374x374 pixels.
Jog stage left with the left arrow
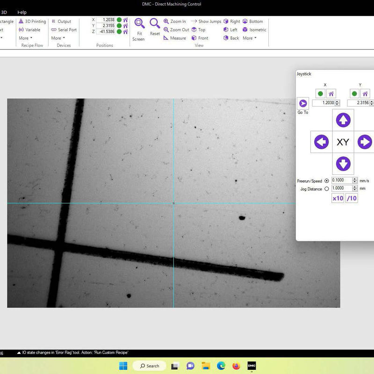pos(322,142)
